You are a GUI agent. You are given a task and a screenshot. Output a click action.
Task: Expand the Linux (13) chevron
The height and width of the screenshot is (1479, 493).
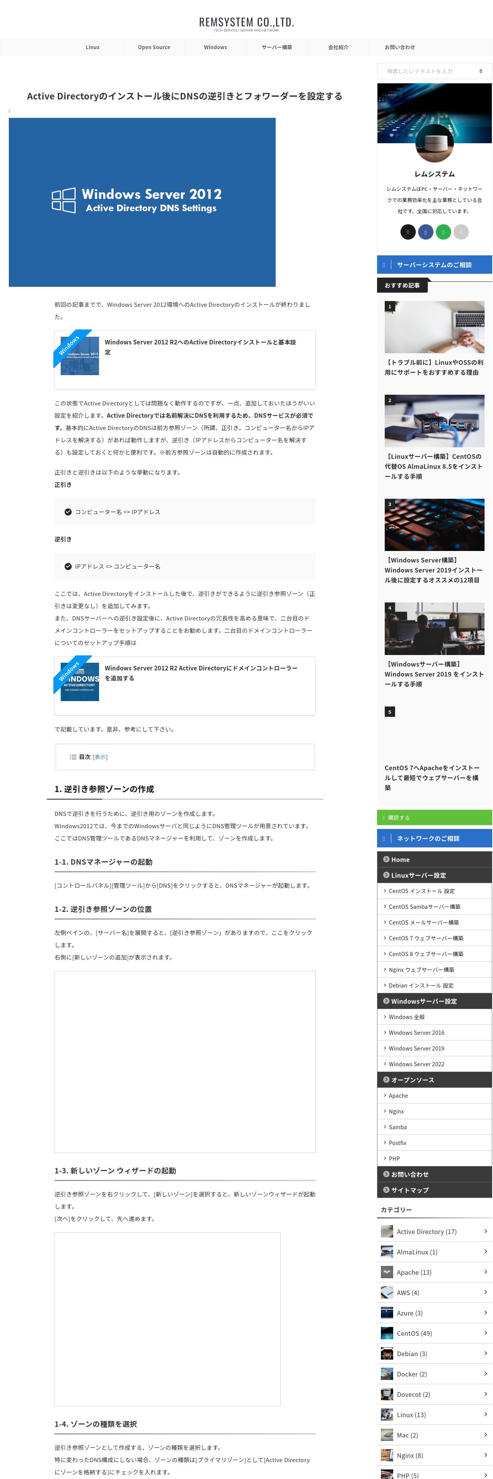click(486, 1415)
